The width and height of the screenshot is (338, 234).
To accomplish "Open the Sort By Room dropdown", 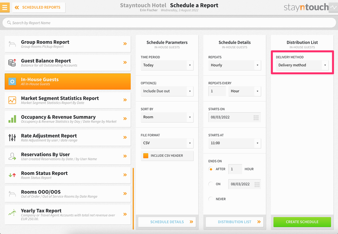I will click(167, 117).
